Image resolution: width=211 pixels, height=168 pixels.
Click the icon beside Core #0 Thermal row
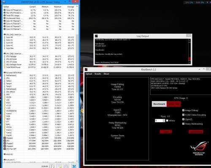tap(5, 21)
